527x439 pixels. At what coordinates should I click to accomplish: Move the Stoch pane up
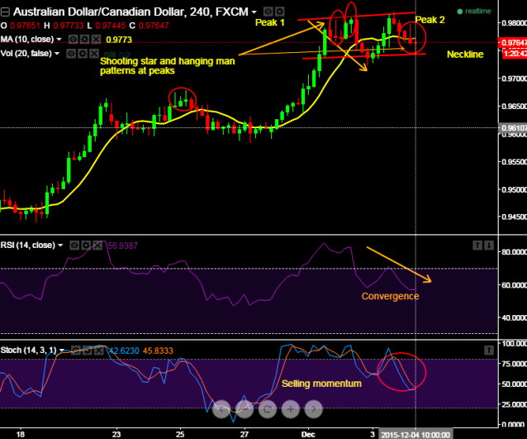pyautogui.click(x=489, y=351)
